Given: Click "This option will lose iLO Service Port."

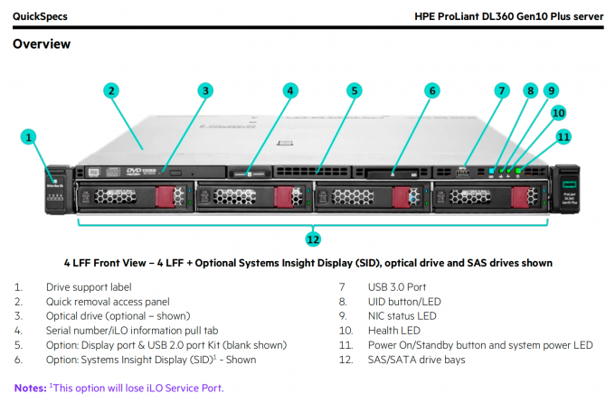Looking at the screenshot, I should pos(137,389).
